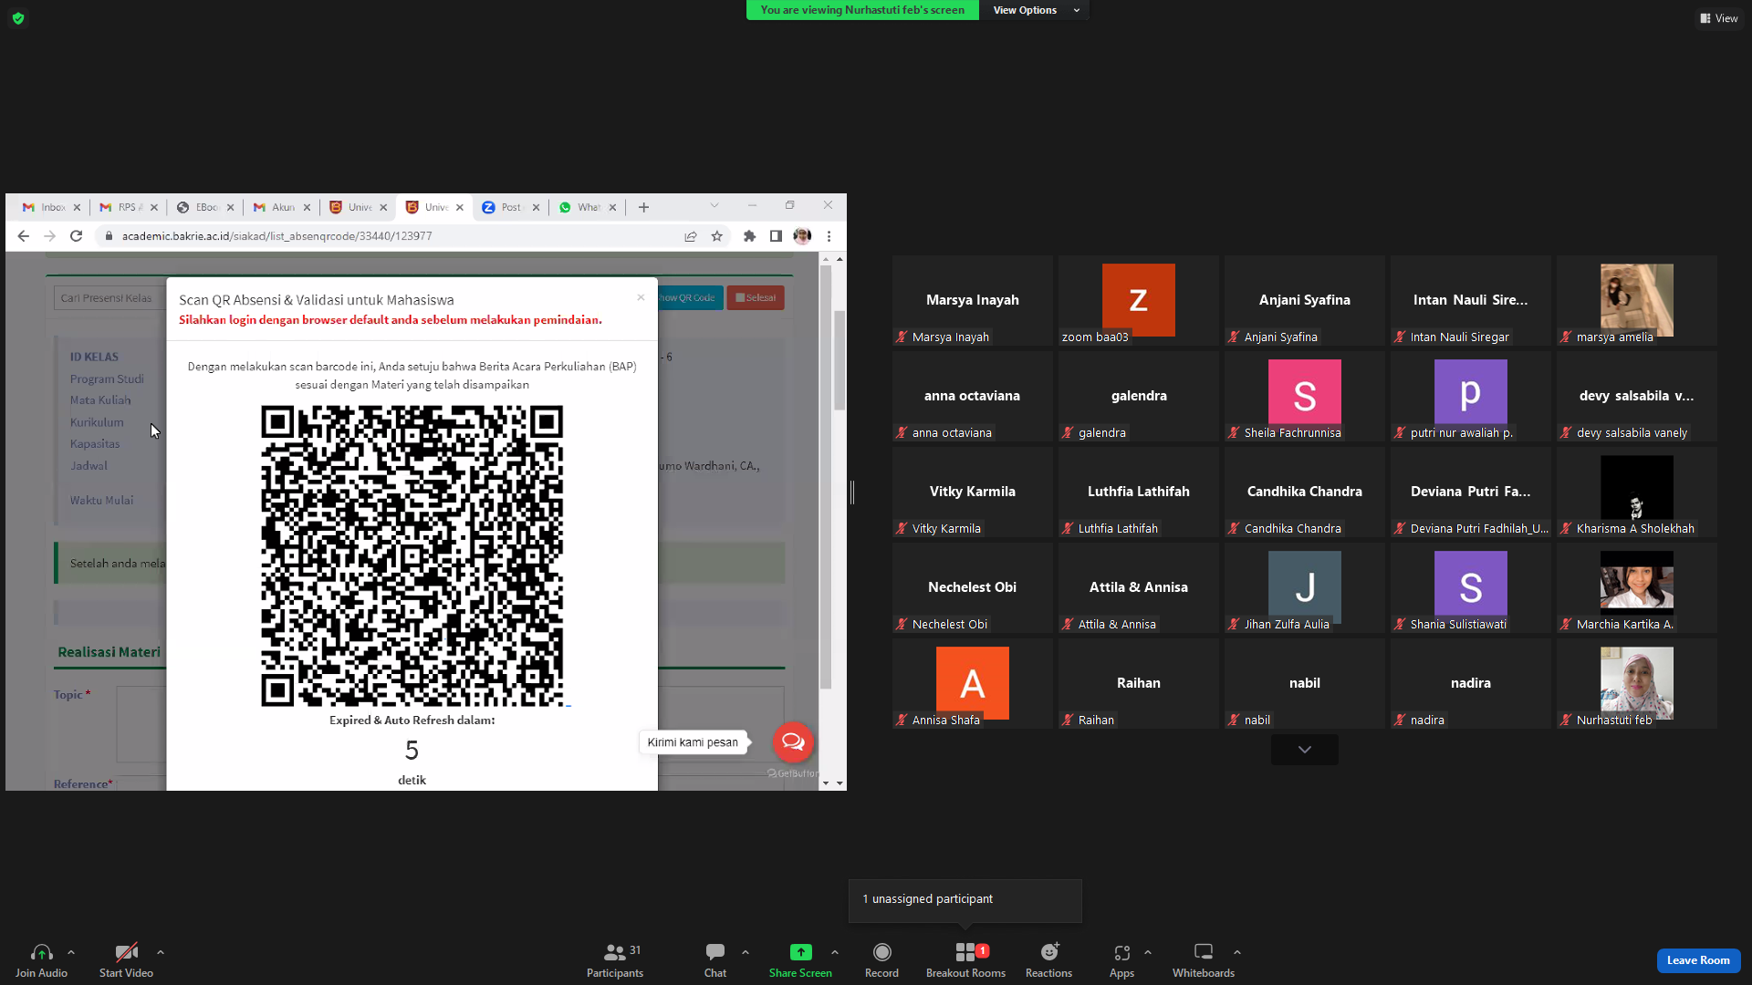Click the QR code image
1752x985 pixels.
pos(412,555)
